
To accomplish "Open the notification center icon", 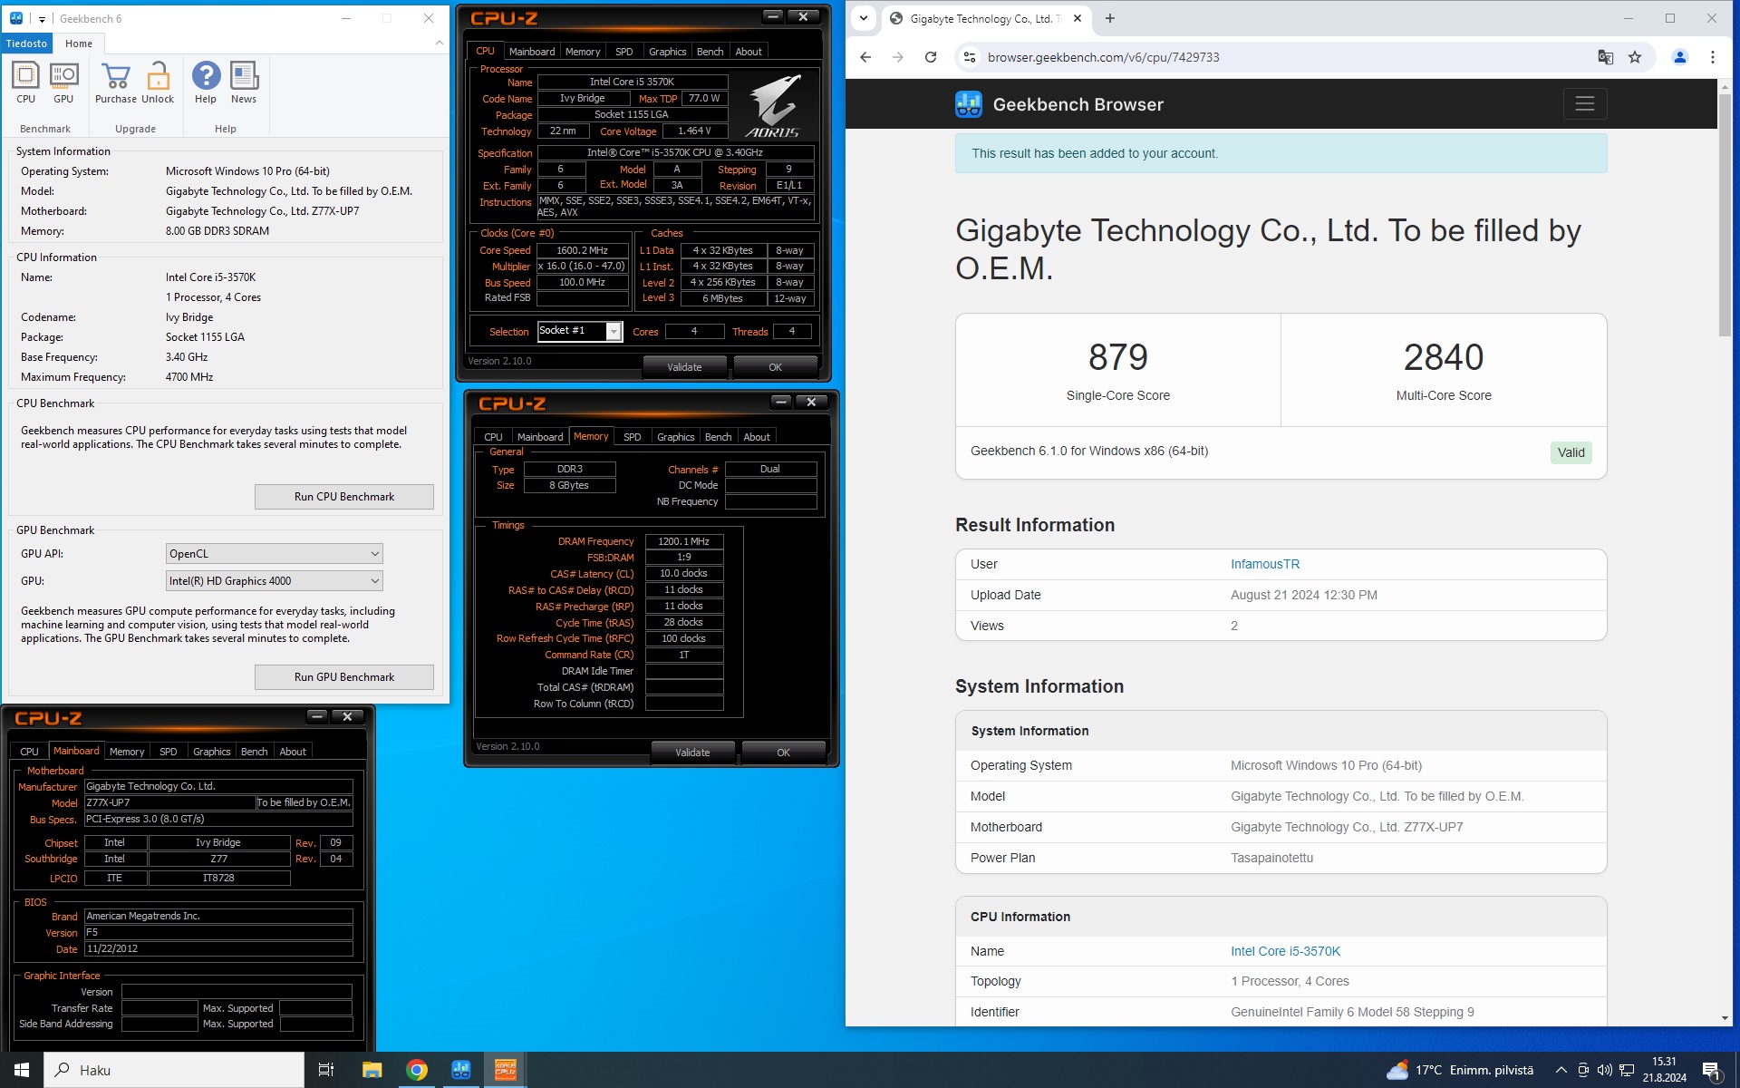I will (1711, 1070).
